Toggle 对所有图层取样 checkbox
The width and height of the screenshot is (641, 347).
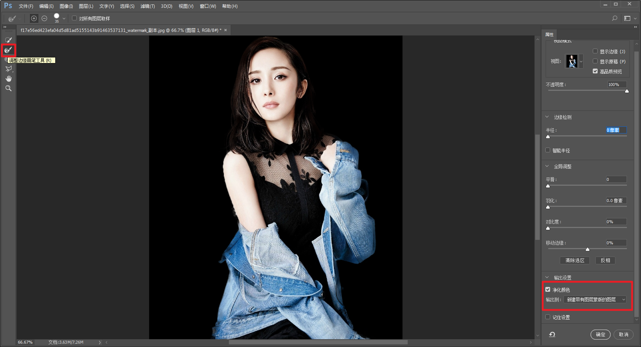[x=74, y=18]
